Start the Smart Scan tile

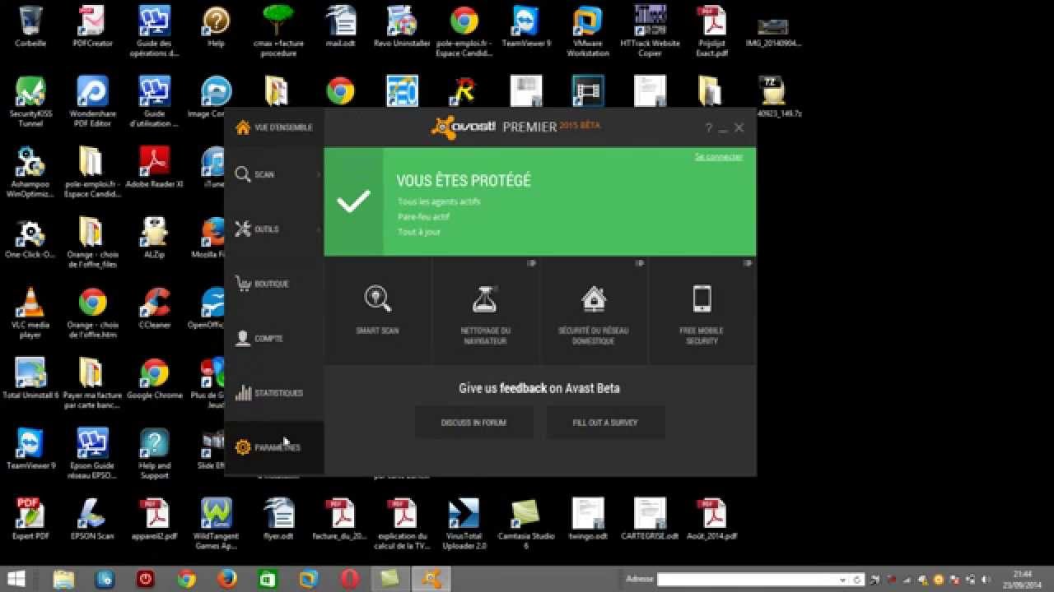(377, 311)
